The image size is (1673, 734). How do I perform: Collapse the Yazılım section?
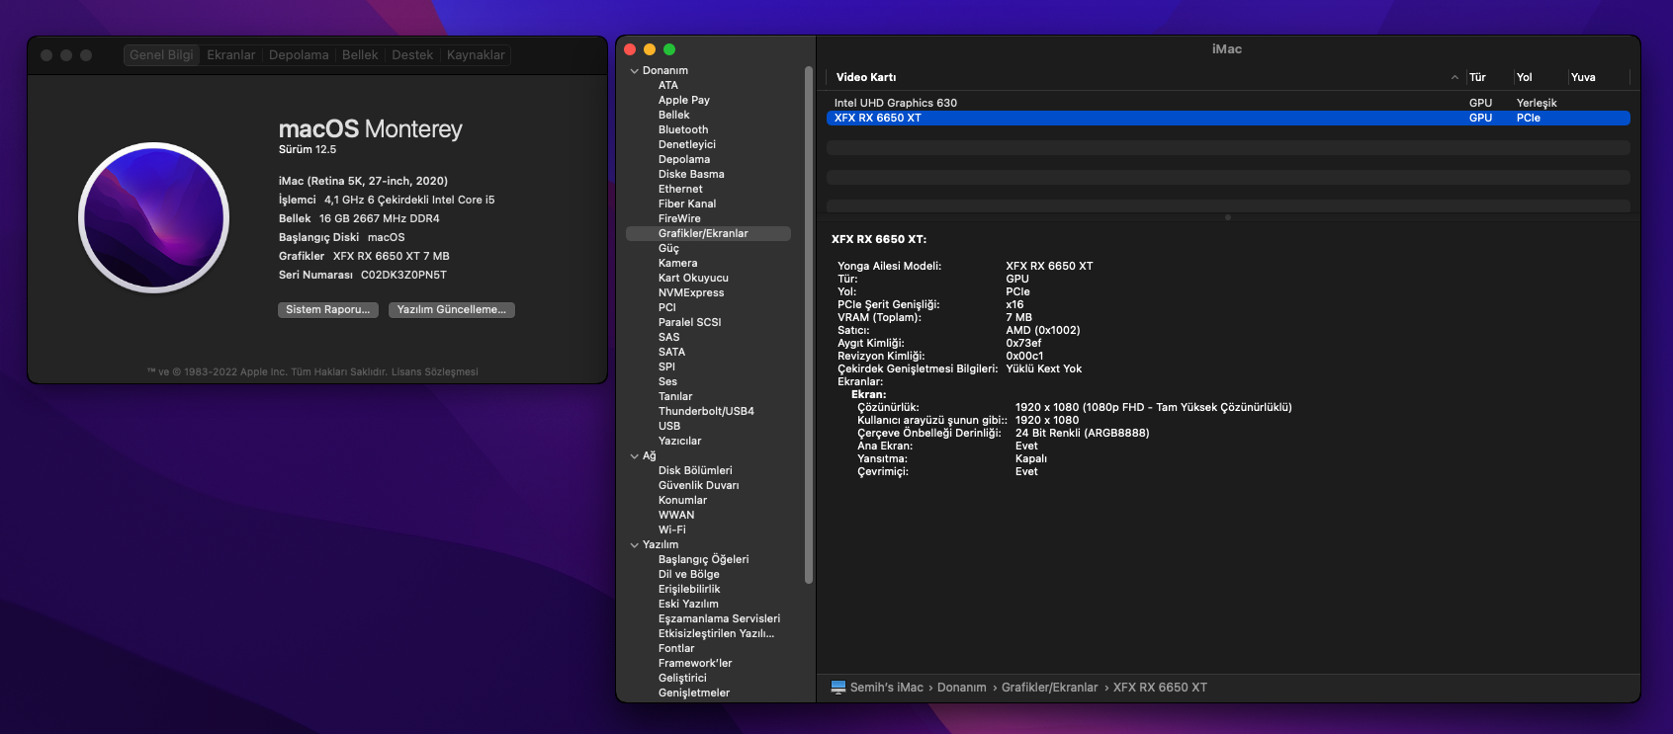635,545
